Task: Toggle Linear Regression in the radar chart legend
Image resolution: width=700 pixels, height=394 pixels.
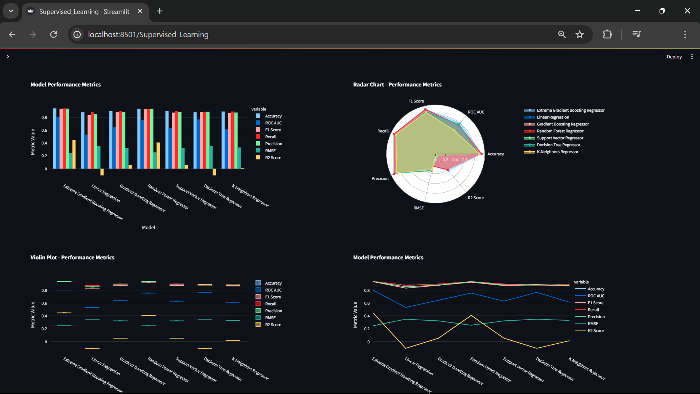Action: pyautogui.click(x=552, y=117)
